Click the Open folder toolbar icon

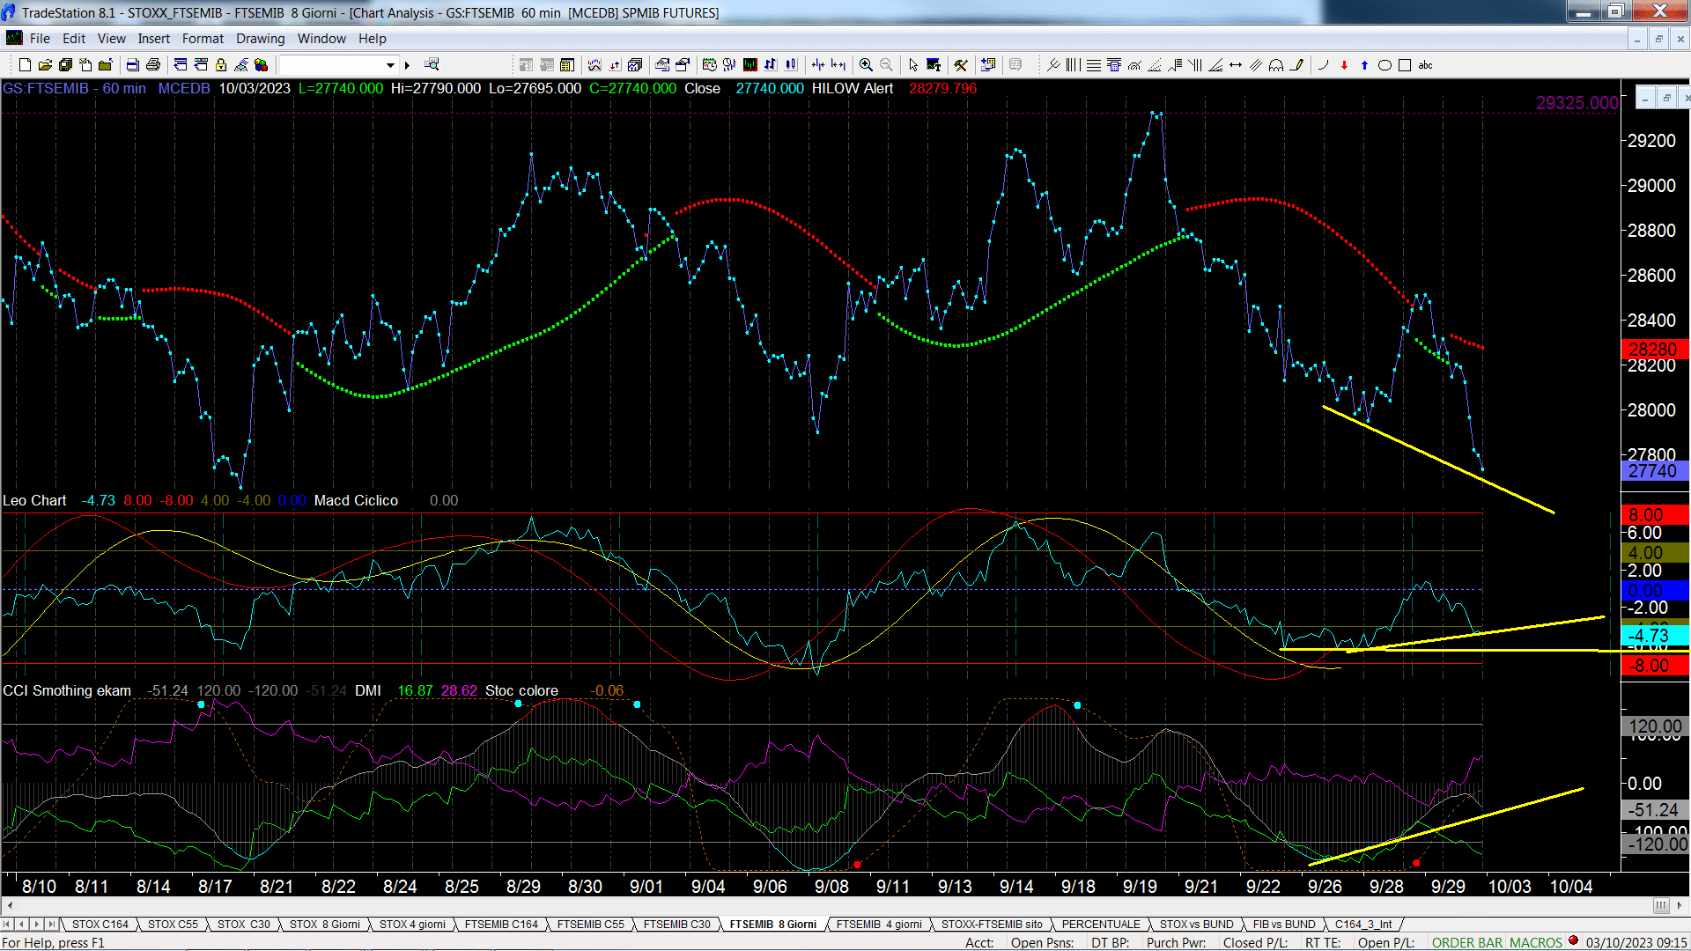pos(45,64)
